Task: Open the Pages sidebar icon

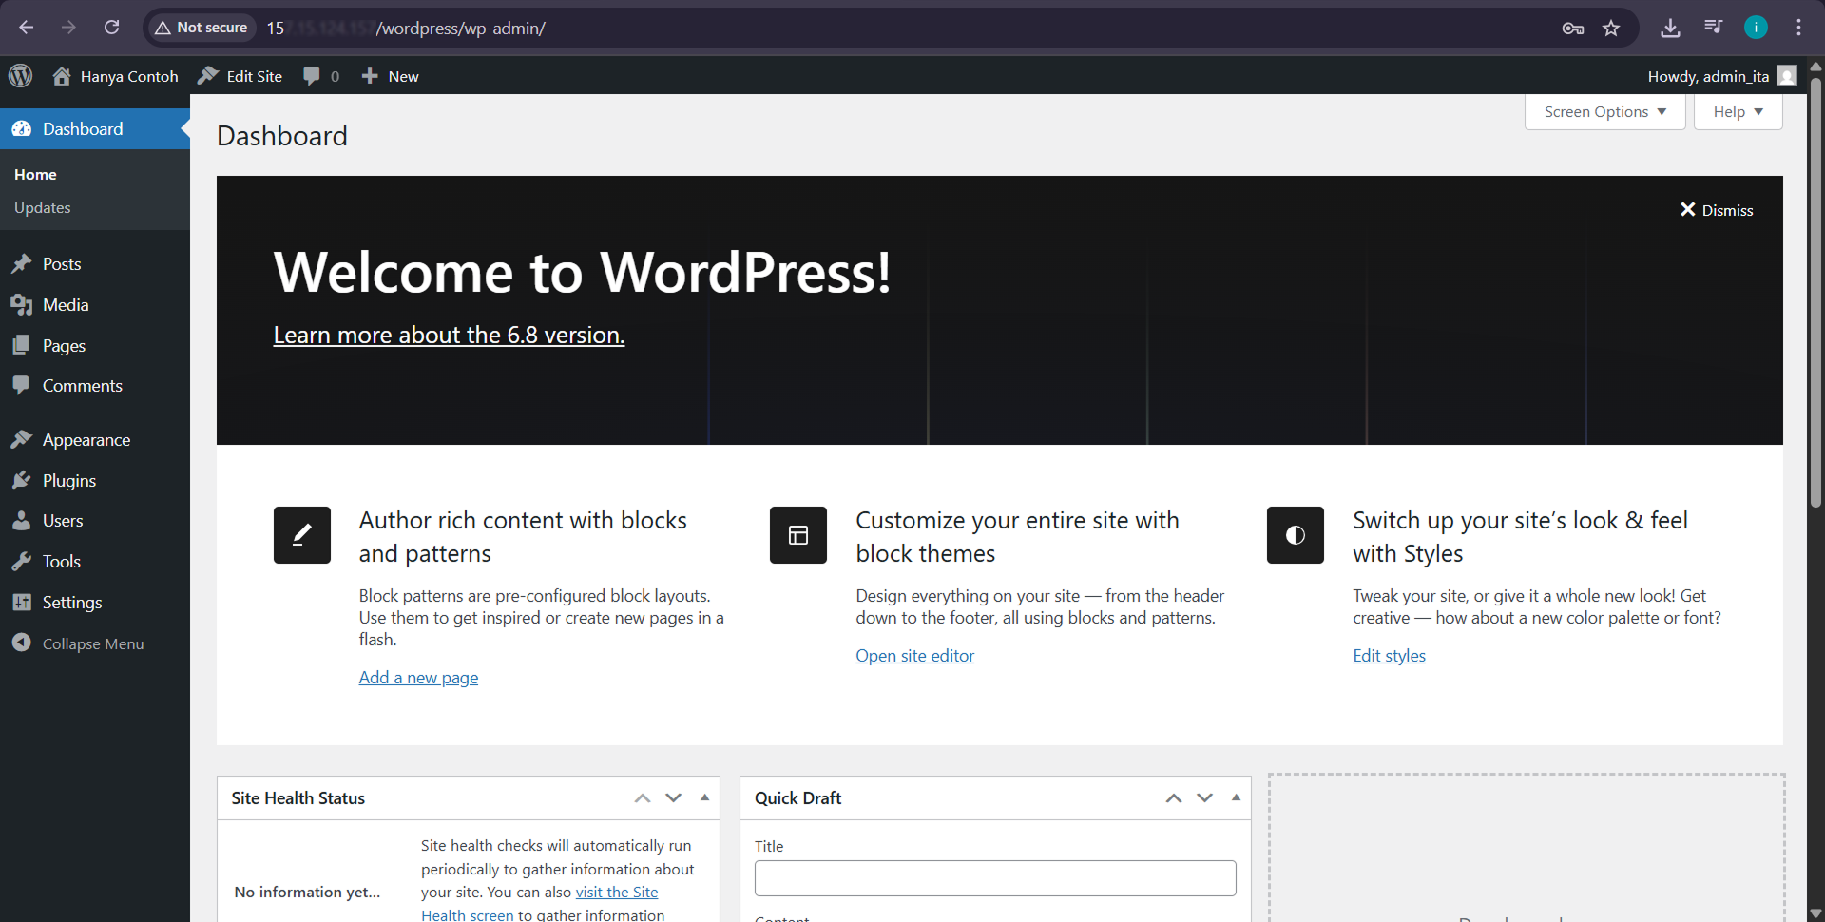Action: click(22, 345)
